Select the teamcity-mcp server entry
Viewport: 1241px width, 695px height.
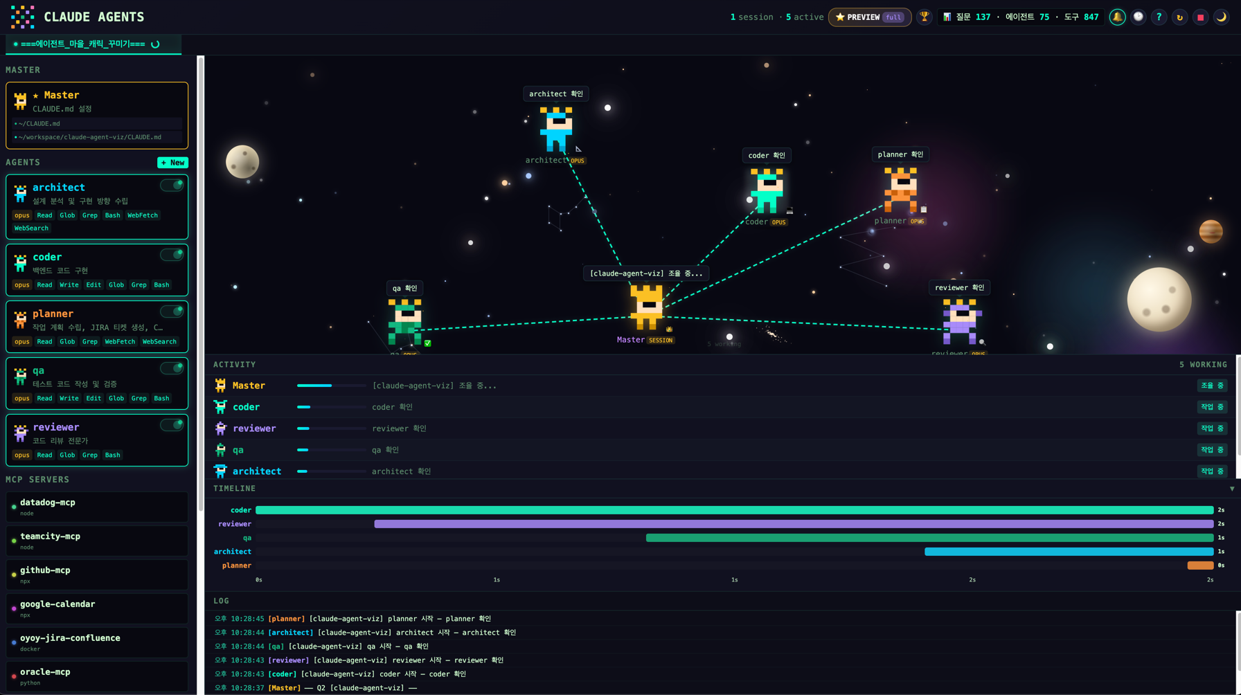97,541
